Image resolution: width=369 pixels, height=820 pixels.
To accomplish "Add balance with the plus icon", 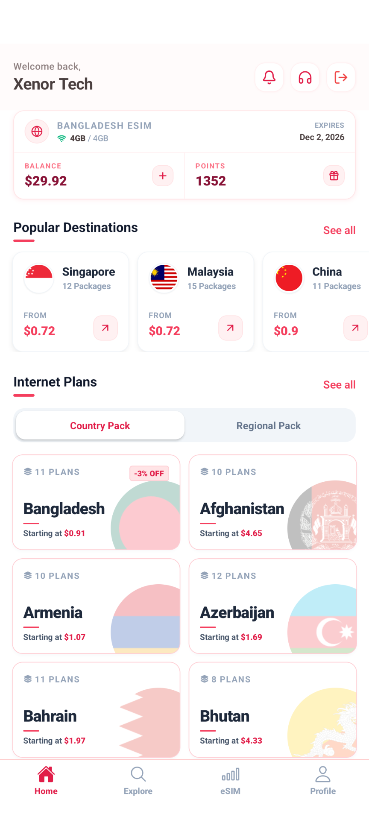I will tap(163, 176).
